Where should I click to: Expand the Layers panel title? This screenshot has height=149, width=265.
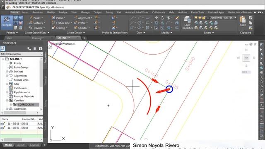(209, 33)
